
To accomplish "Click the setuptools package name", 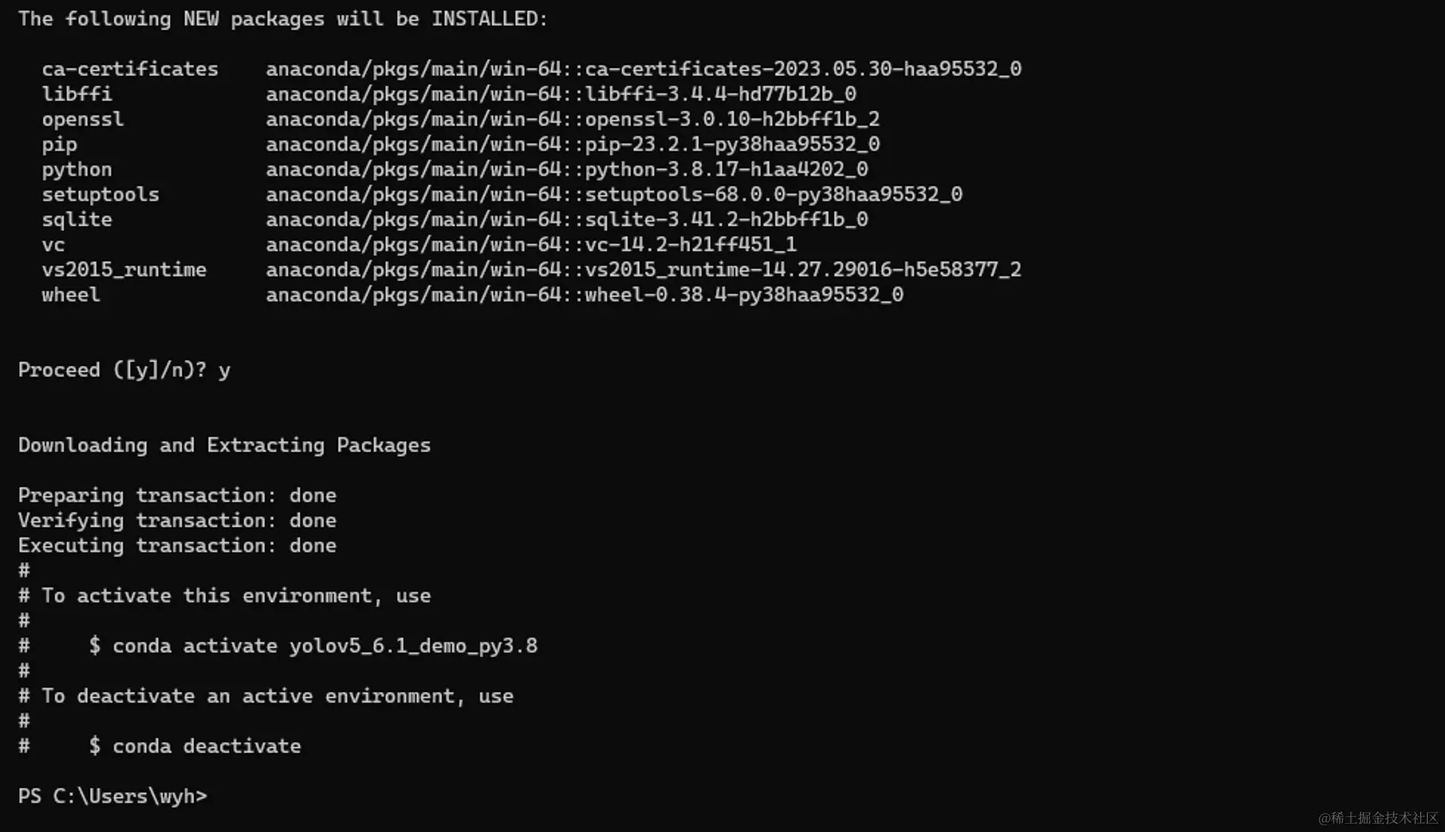I will pyautogui.click(x=100, y=194).
